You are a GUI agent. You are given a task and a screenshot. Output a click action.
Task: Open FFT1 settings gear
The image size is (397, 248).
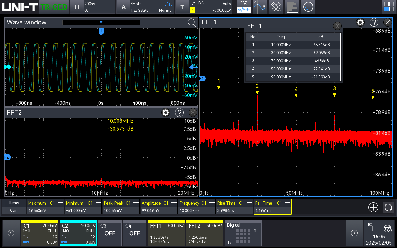click(360, 22)
